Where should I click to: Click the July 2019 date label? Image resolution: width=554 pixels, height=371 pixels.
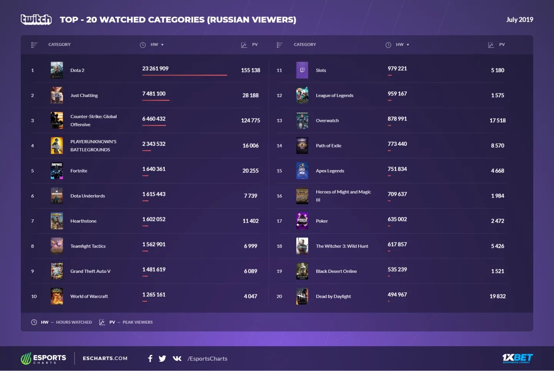[x=520, y=20]
